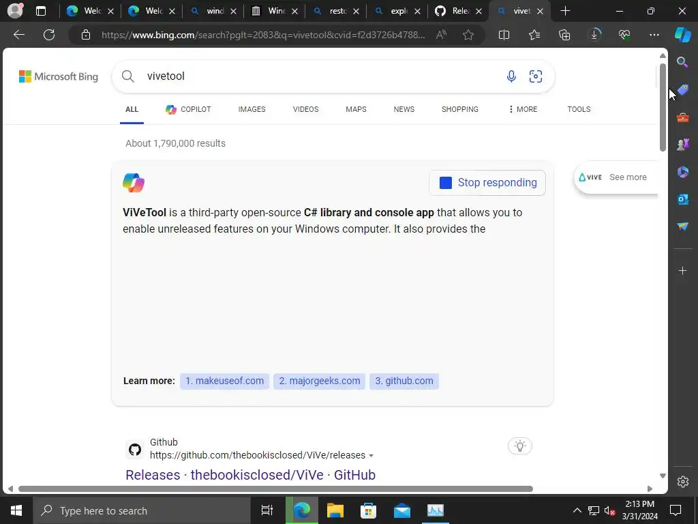
Task: Search using voice microphone icon
Action: [511, 76]
